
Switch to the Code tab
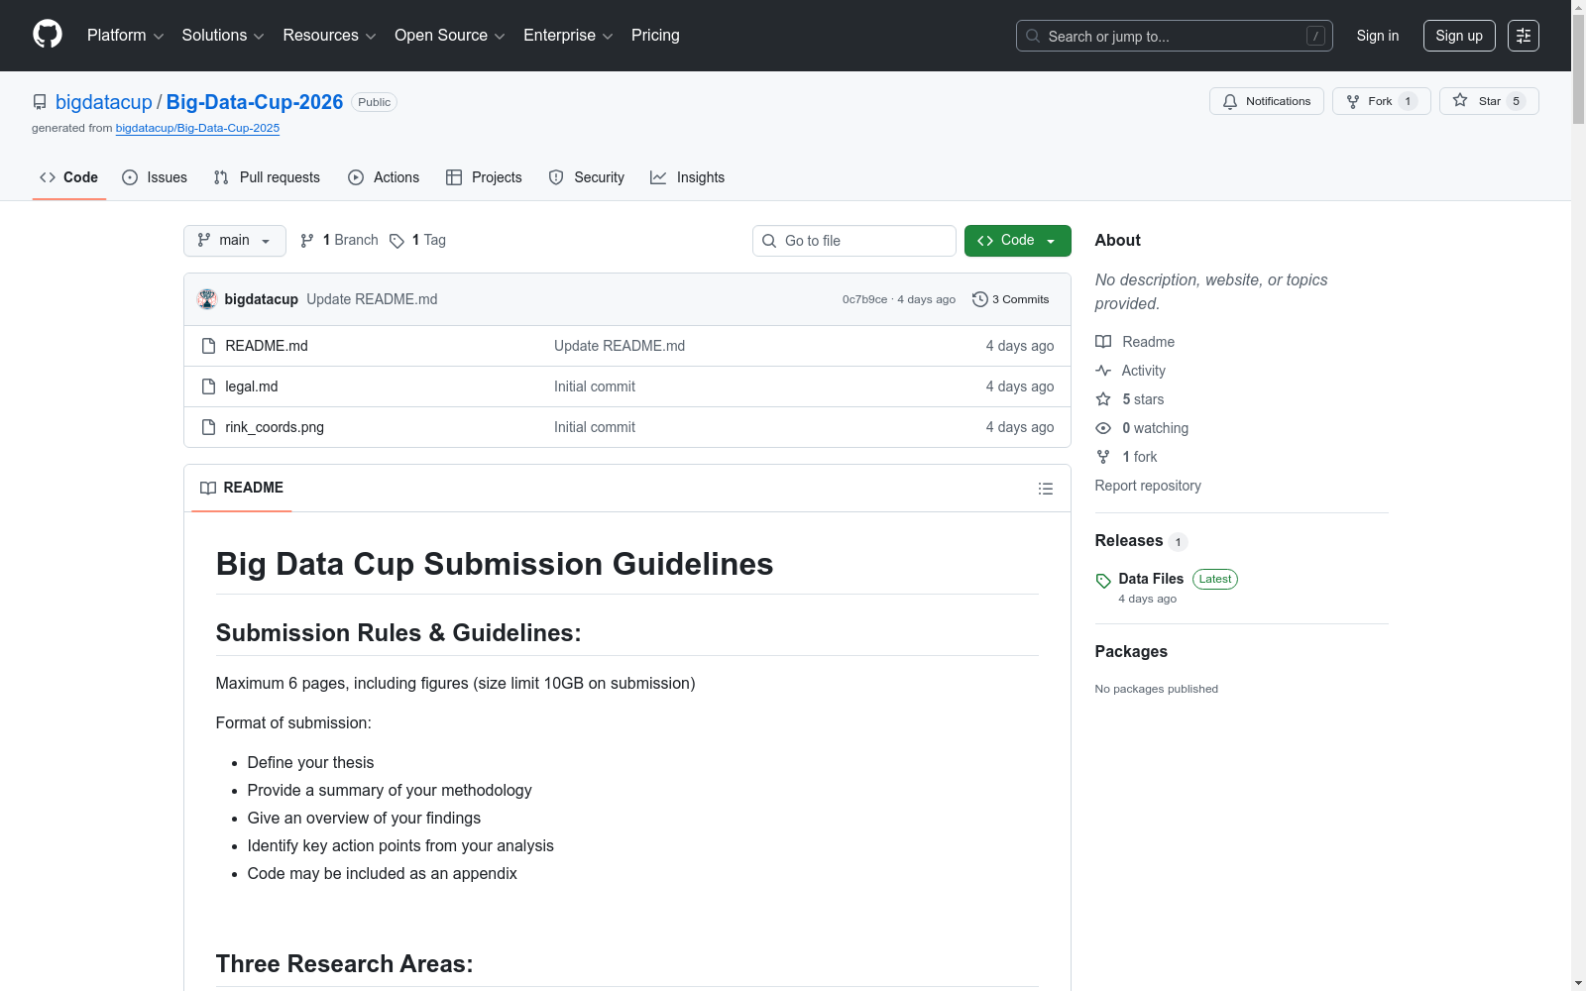tap(69, 177)
